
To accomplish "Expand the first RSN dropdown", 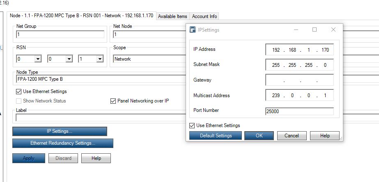I will click(x=38, y=59).
